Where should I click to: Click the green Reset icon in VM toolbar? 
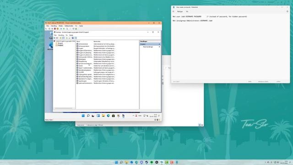click(x=64, y=29)
